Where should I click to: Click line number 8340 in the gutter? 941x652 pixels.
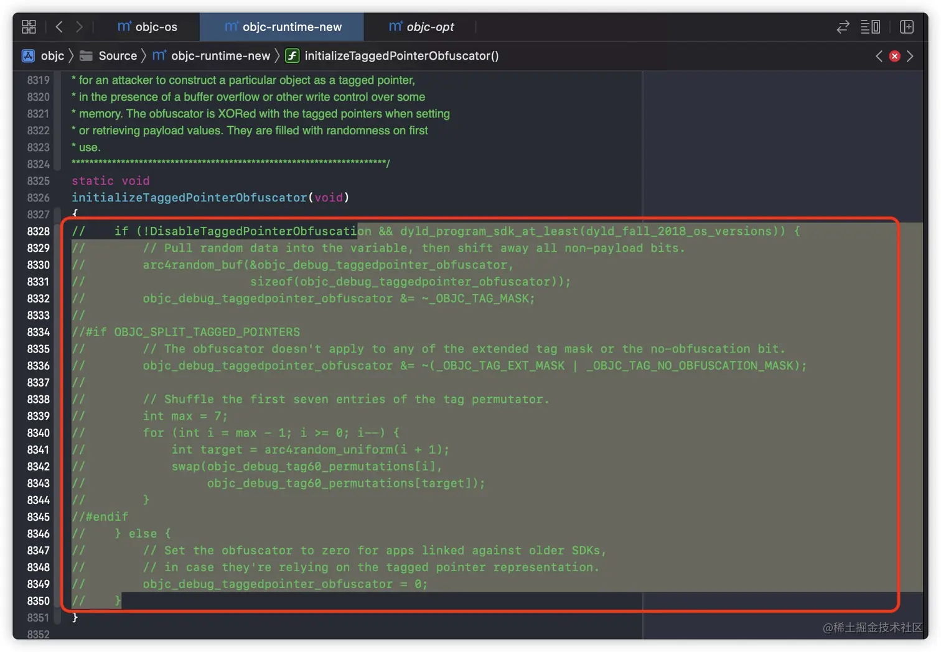pyautogui.click(x=38, y=433)
